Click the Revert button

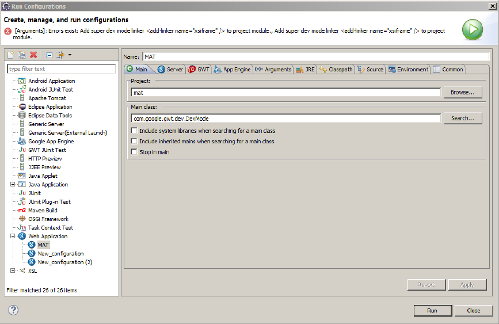426,284
